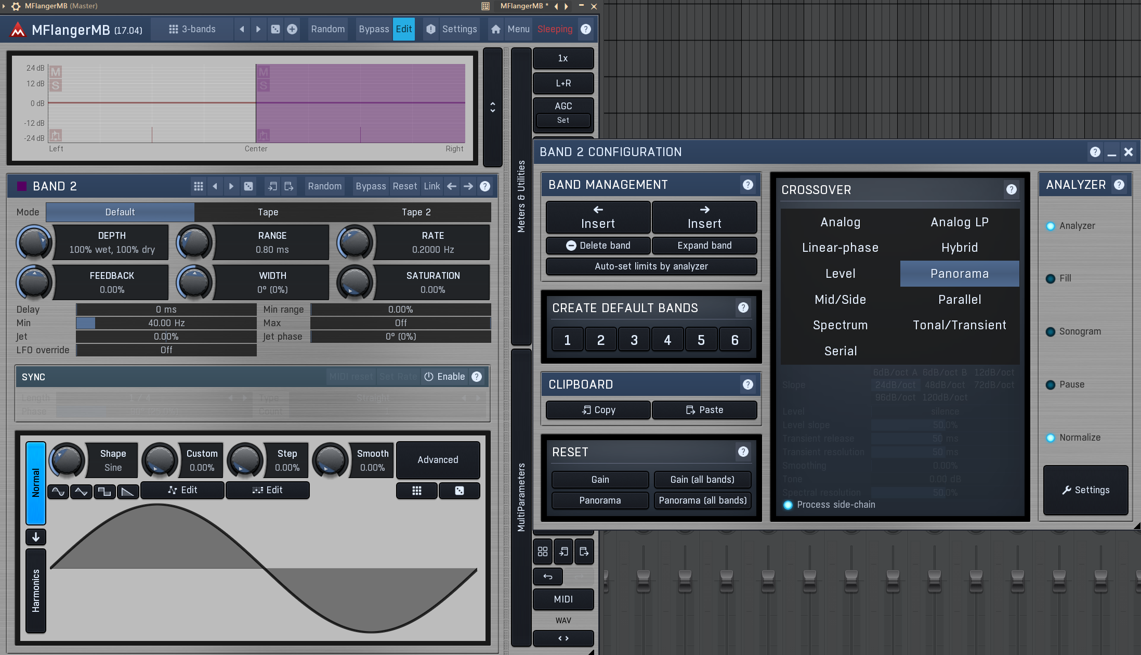This screenshot has width=1141, height=655.
Task: Open the L+R channel mode selector
Action: (563, 83)
